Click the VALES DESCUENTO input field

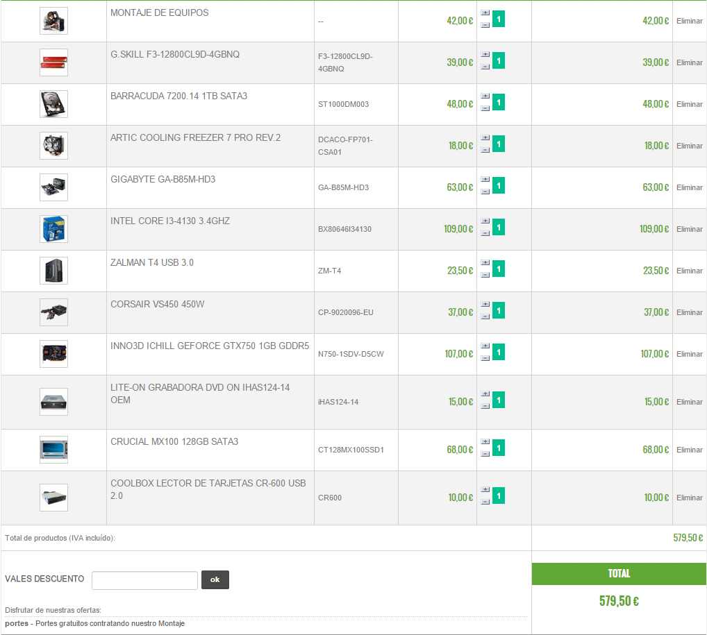click(144, 580)
